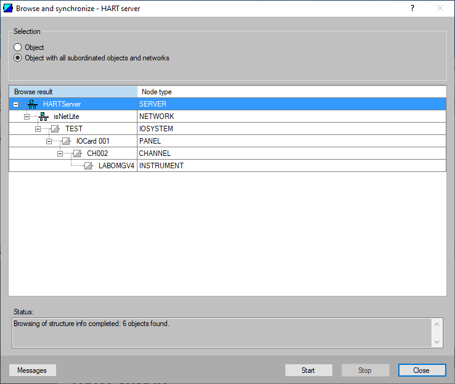Select Object with all subordinated objects option
This screenshot has width=455, height=384.
coord(18,58)
